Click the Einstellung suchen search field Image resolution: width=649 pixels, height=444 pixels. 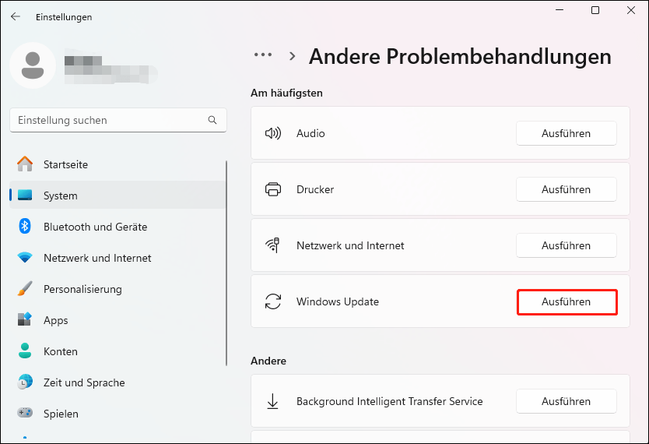[118, 120]
